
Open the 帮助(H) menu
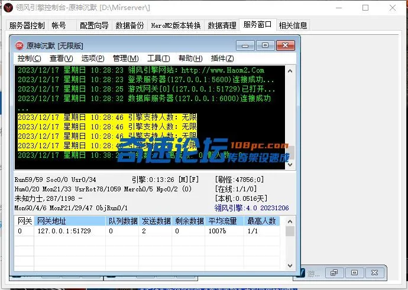coord(190,58)
